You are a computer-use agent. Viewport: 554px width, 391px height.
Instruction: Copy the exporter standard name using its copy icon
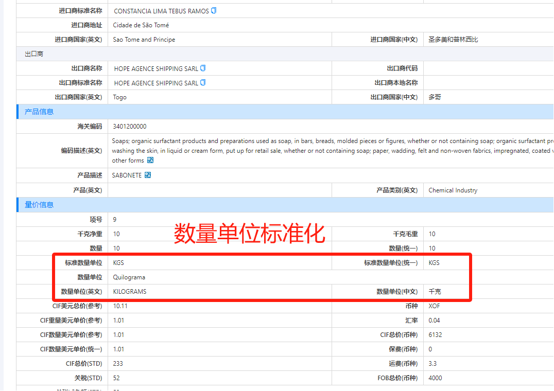[x=203, y=82]
